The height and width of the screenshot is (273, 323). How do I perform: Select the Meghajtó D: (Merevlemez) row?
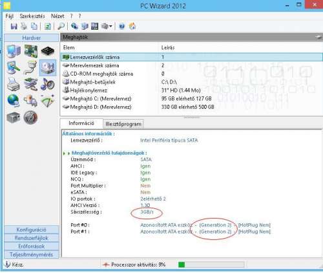point(191,107)
